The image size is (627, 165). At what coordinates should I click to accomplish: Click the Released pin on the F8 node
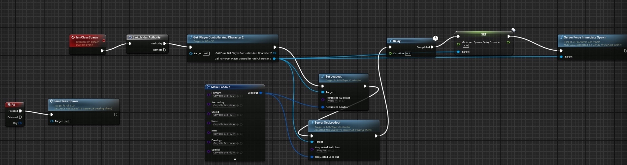[x=20, y=117]
